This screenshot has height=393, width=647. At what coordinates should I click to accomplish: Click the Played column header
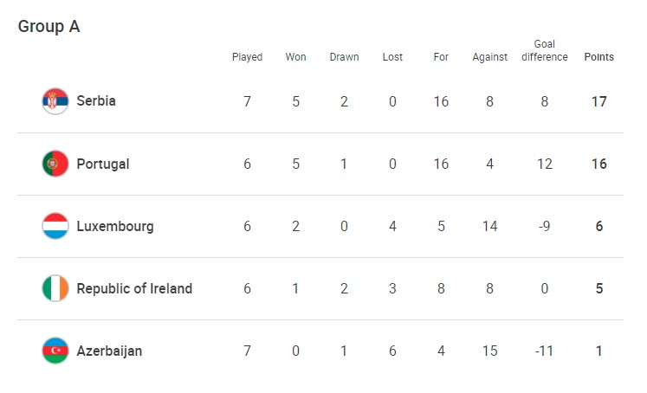[x=247, y=57]
